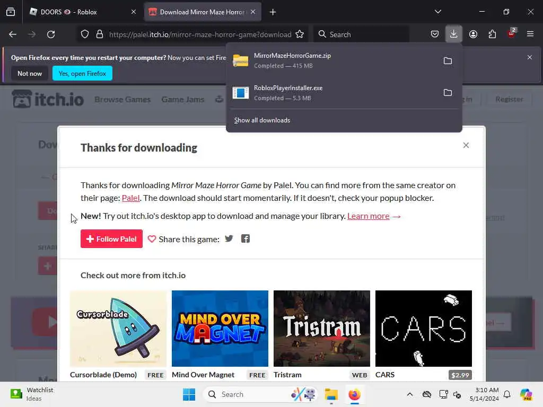Open the Palel creator page link
543x407 pixels.
(x=130, y=198)
